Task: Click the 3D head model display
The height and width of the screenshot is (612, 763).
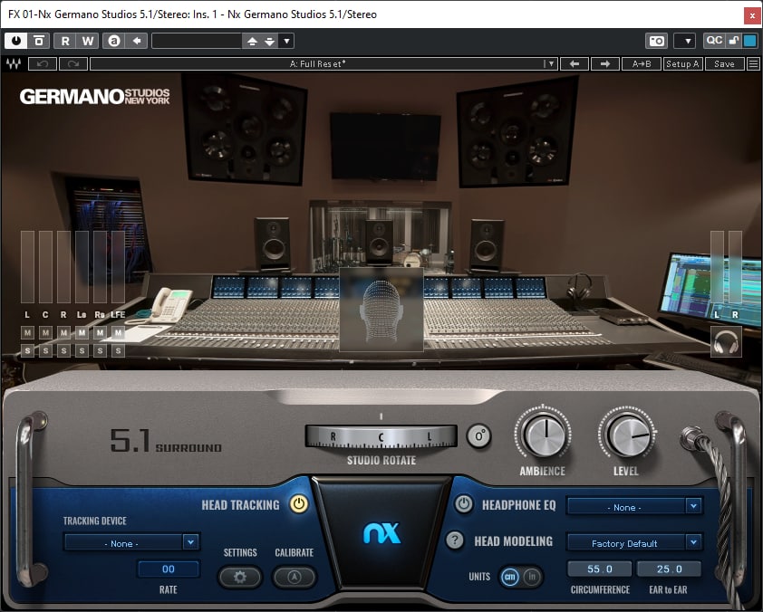Action: tap(381, 309)
